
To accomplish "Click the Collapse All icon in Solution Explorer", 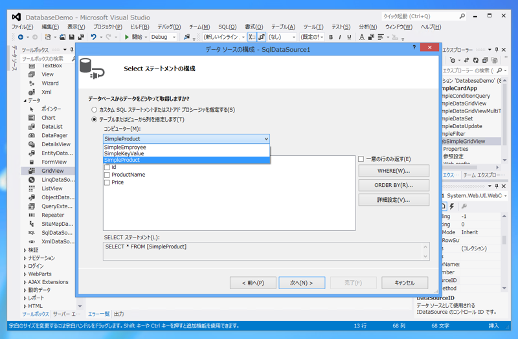I will point(485,60).
